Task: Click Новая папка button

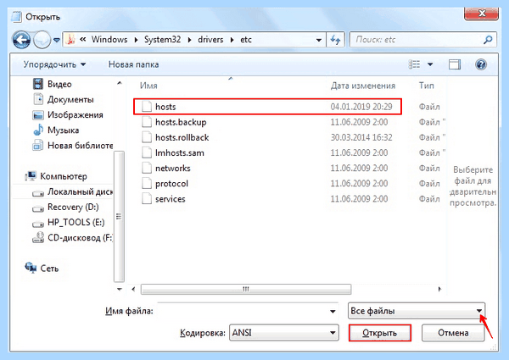Action: (x=133, y=64)
